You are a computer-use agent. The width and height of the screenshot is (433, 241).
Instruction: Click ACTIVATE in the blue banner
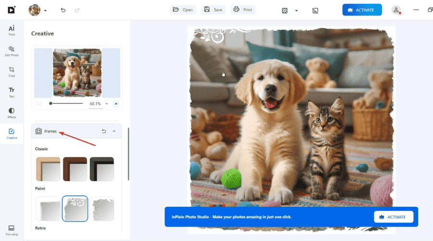click(394, 217)
